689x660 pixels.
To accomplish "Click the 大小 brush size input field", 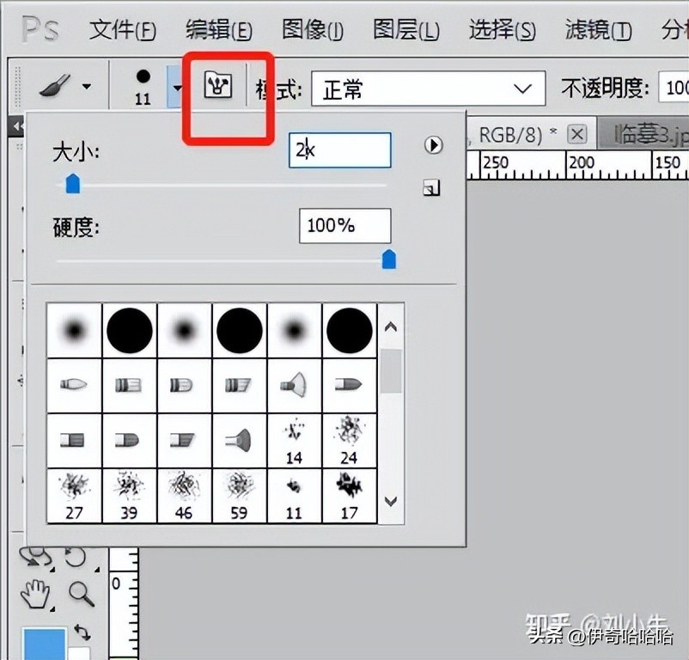I will click(x=338, y=150).
